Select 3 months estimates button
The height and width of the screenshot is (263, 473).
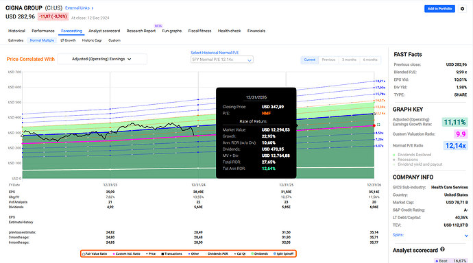click(x=349, y=60)
